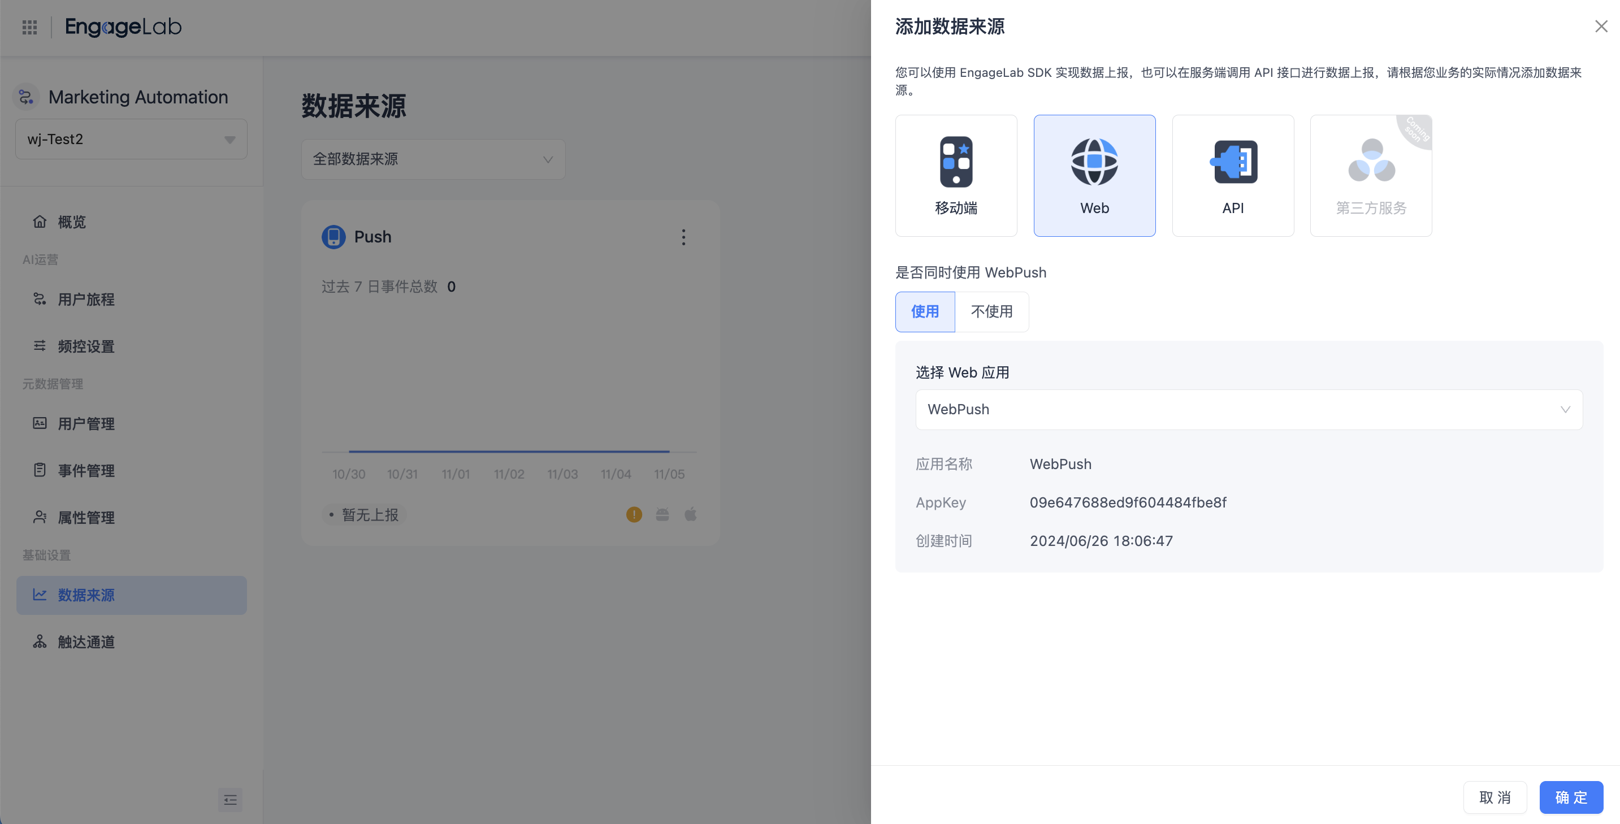
Task: Click the journey icon beside 用户旅程
Action: 40,299
